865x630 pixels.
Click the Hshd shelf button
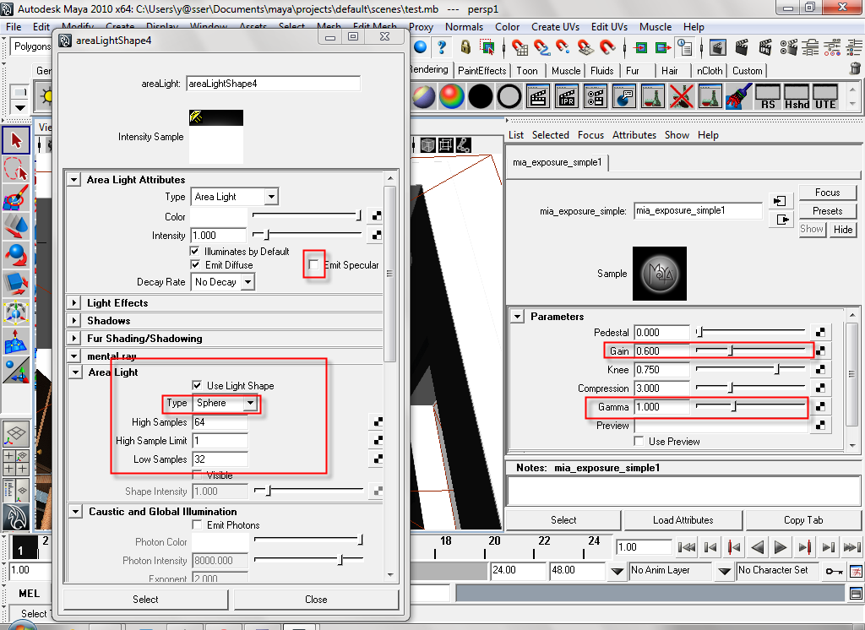point(797,98)
